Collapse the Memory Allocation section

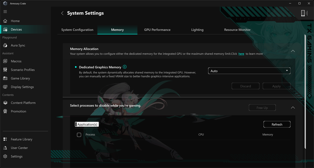293,51
